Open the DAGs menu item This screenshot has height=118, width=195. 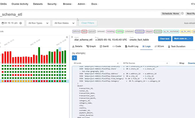pyautogui.click(x=3, y=4)
